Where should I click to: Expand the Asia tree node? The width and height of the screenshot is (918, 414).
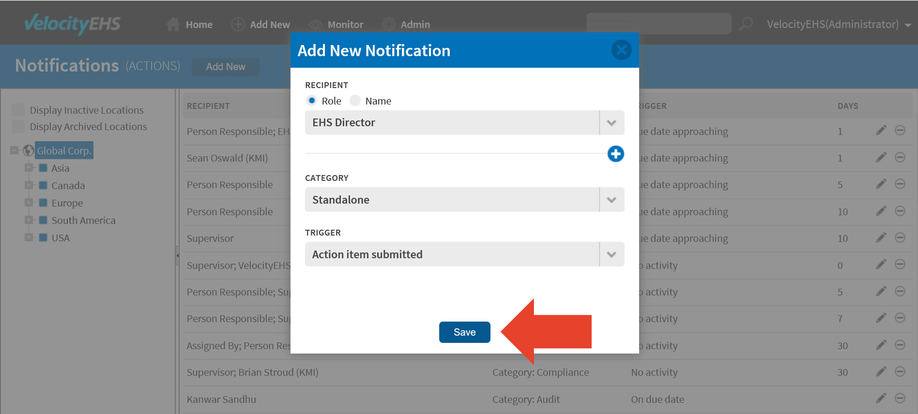coord(29,168)
